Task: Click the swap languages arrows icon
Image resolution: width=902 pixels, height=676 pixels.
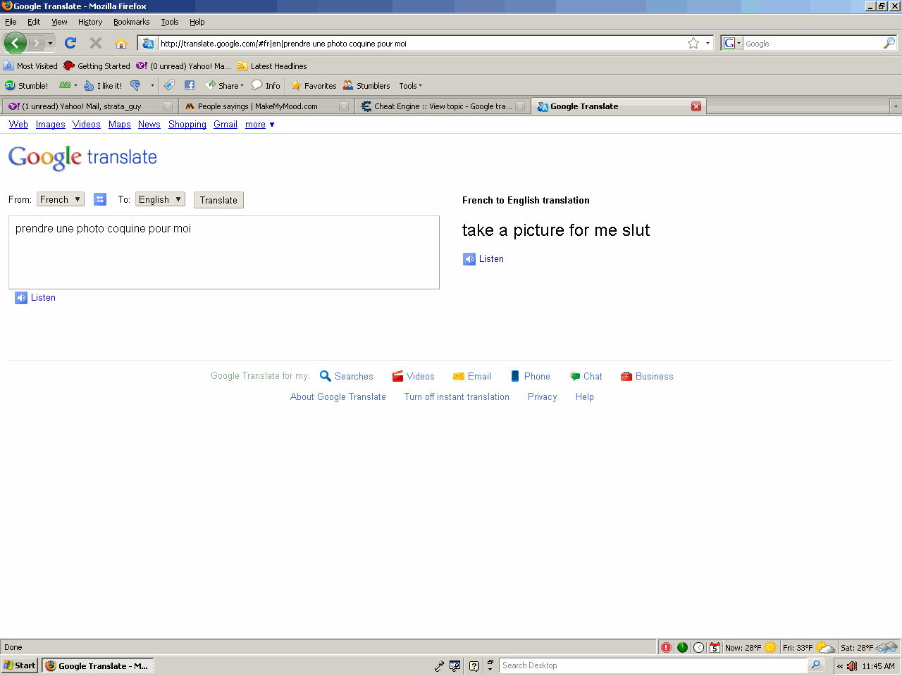Action: pyautogui.click(x=100, y=199)
